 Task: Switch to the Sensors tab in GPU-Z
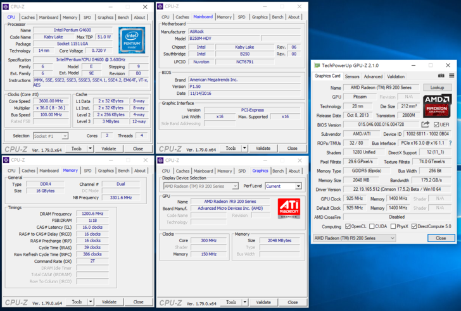(x=352, y=76)
